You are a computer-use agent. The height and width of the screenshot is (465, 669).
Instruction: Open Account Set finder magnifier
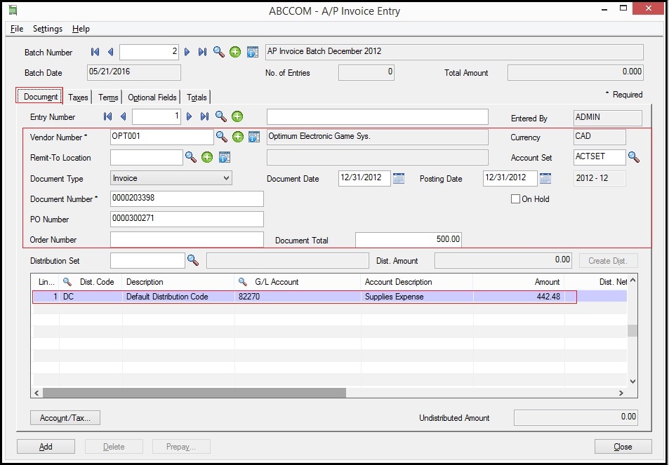pos(634,157)
